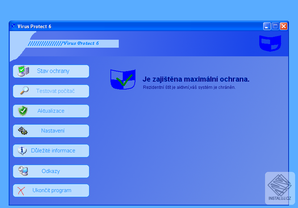Click the Virus Protect 6 title bar icon
The image size is (298, 208).
[13, 26]
